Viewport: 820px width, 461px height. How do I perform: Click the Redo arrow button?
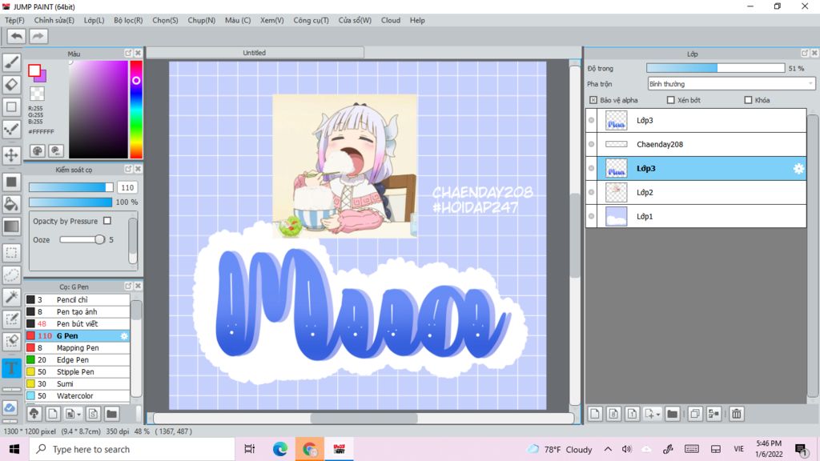[38, 36]
